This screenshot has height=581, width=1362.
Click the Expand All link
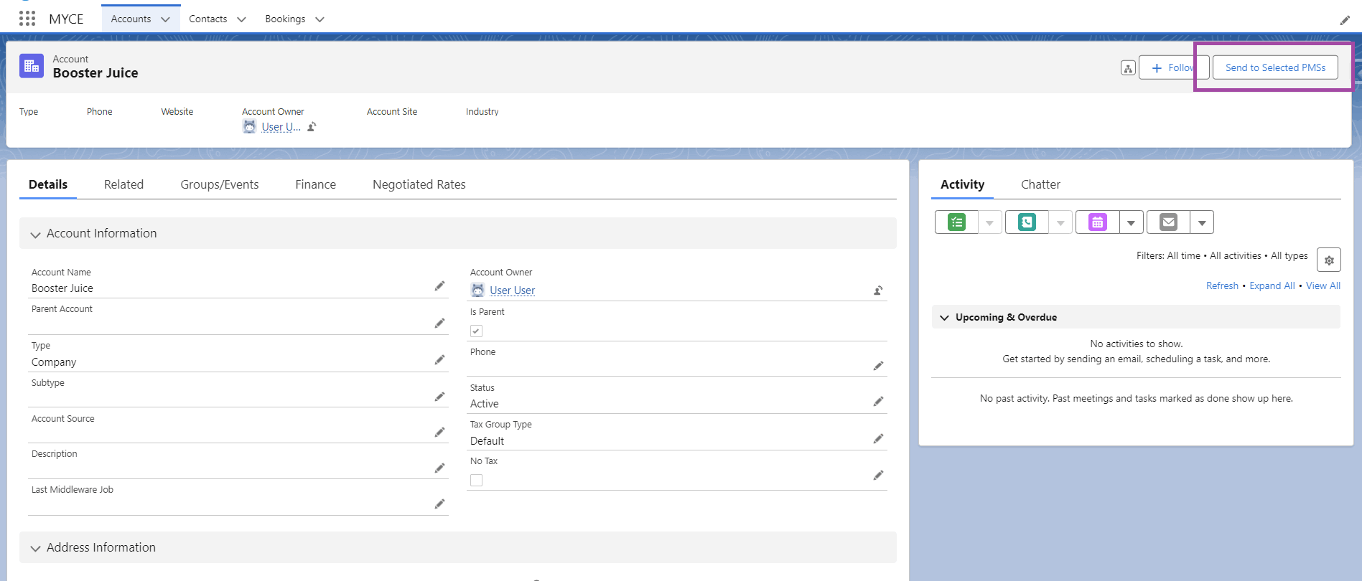click(1272, 285)
